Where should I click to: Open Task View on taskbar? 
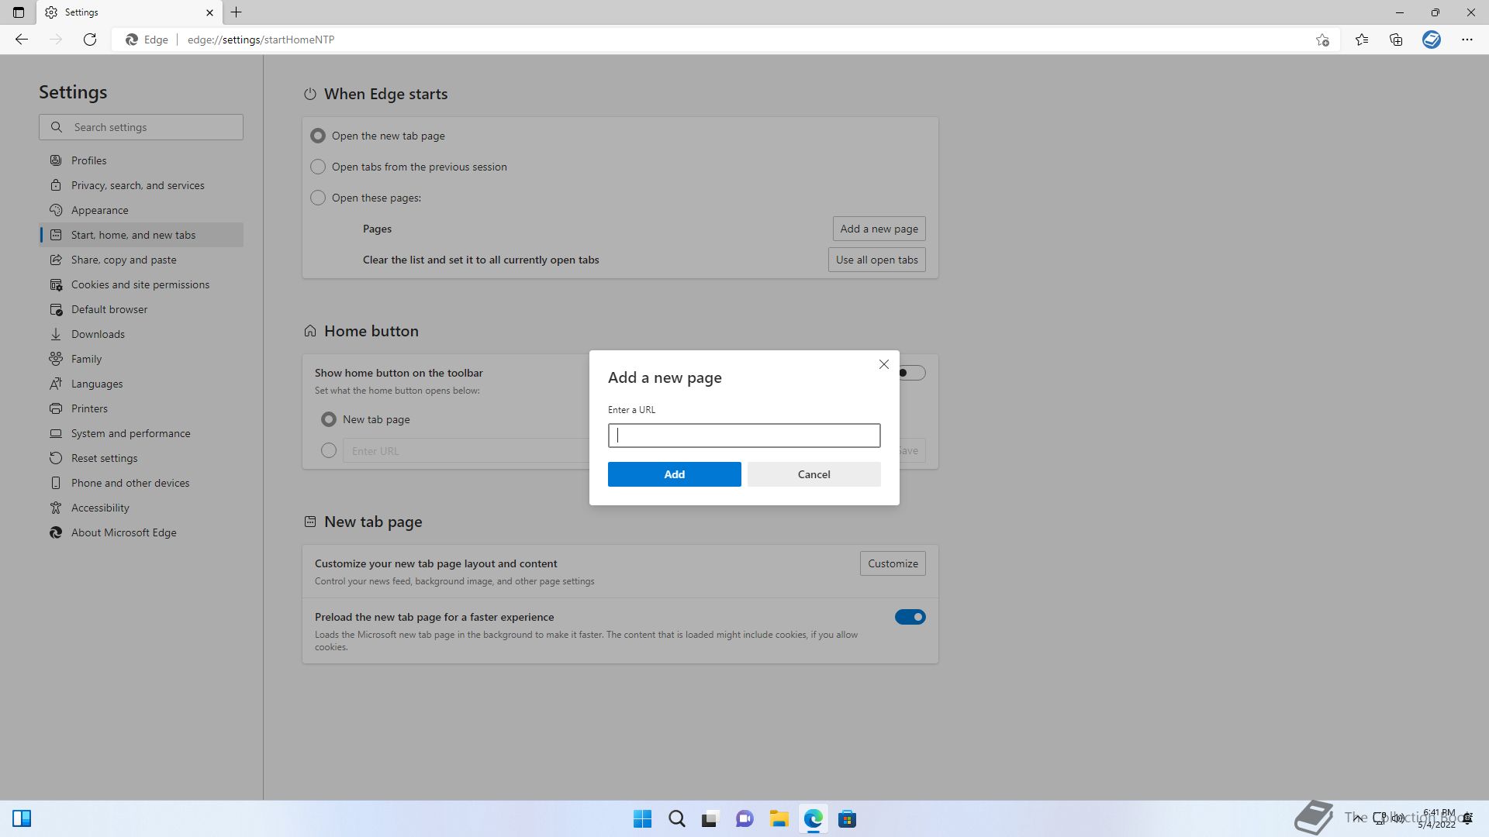click(710, 819)
